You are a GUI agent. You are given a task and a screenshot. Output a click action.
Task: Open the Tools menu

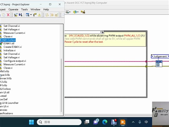[x=24, y=9]
